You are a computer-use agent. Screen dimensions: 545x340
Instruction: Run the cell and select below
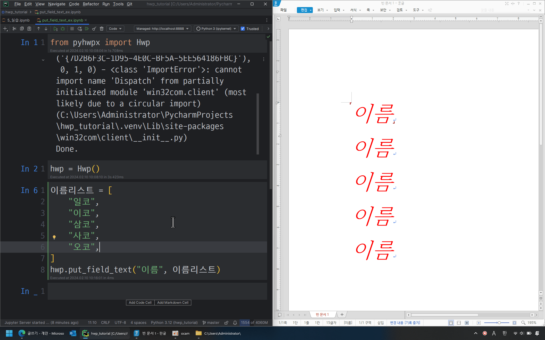point(55,29)
